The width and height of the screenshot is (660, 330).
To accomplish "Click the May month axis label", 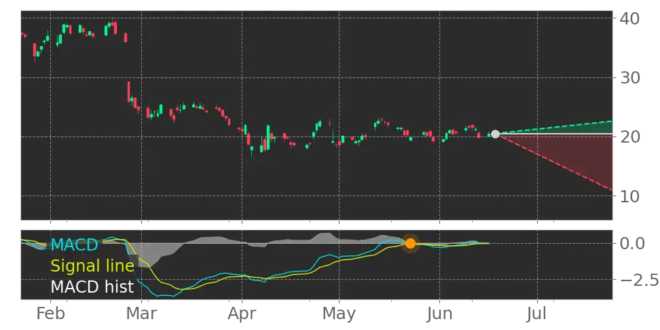I will [339, 314].
